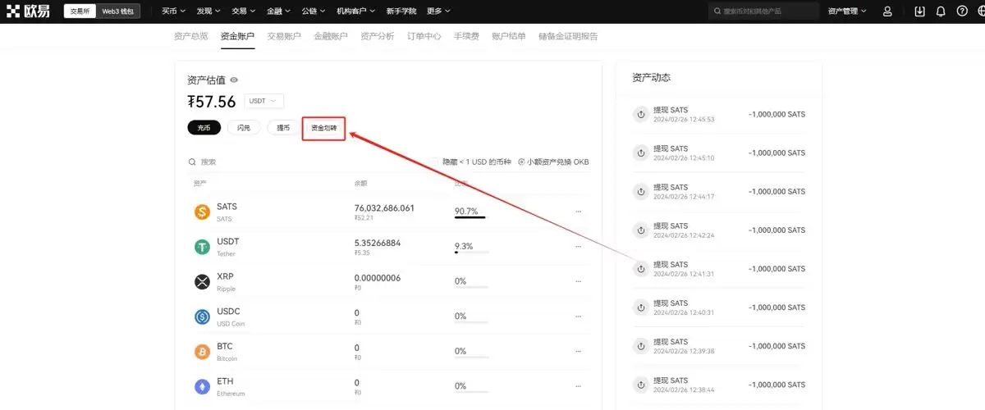Click the download app icon
The width and height of the screenshot is (985, 410).
(919, 11)
